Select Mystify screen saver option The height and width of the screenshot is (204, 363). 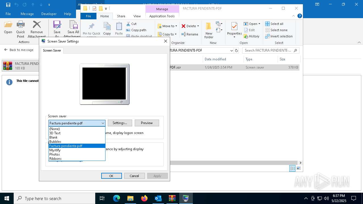(x=77, y=150)
